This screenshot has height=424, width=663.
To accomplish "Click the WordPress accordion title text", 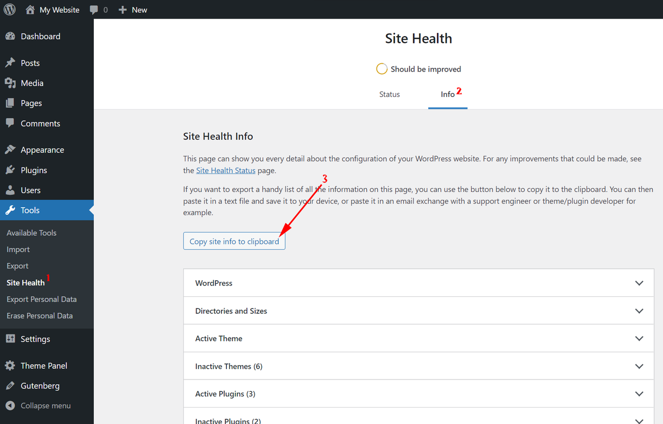I will pos(214,283).
